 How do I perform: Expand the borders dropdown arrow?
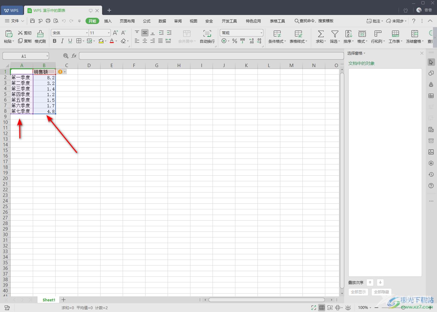tap(83, 41)
